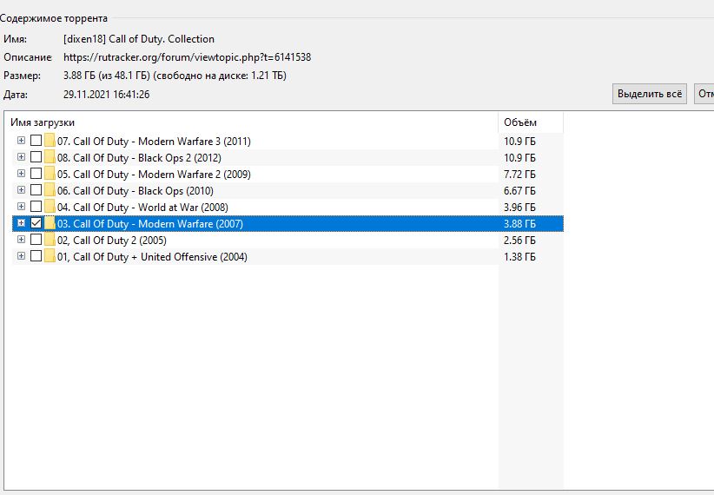Expand the Modern Warfare (2007) tree node
Image resolution: width=714 pixels, height=495 pixels.
pos(21,224)
